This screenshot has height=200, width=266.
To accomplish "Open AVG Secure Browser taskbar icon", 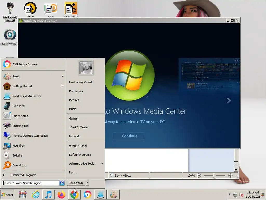I will click(x=87, y=195).
